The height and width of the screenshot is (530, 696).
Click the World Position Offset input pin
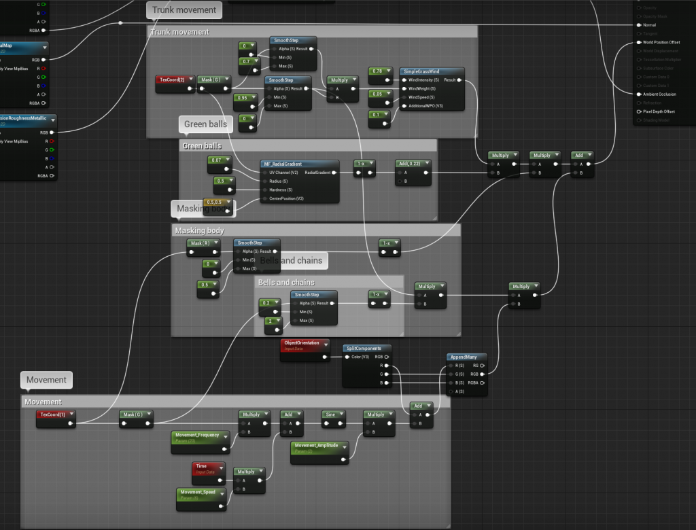click(x=638, y=42)
